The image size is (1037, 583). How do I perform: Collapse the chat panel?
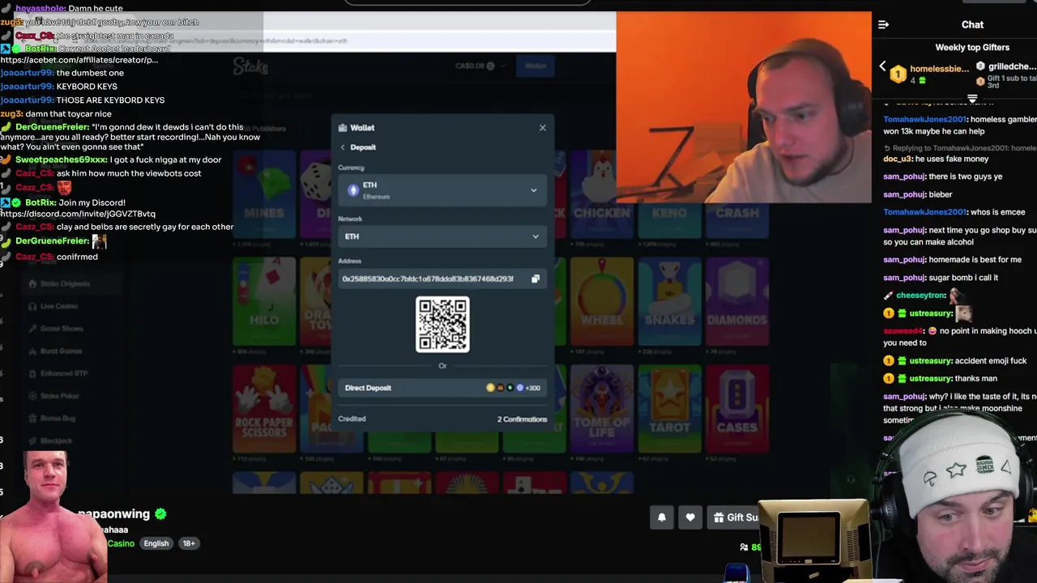(x=884, y=24)
